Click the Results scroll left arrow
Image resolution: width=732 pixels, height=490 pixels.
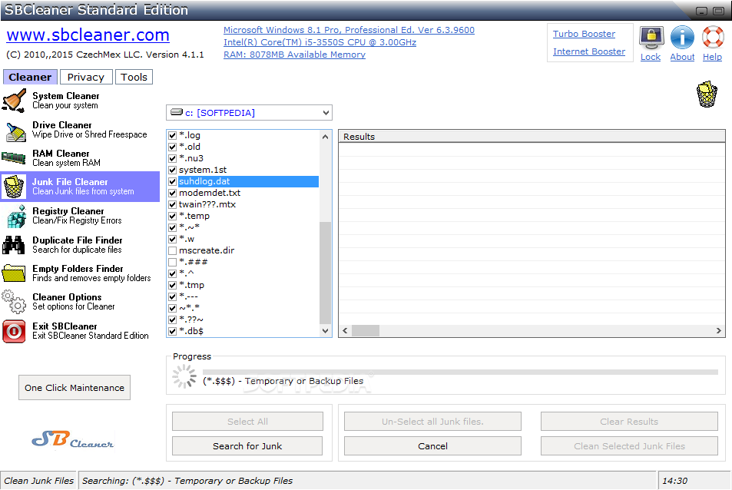click(345, 331)
